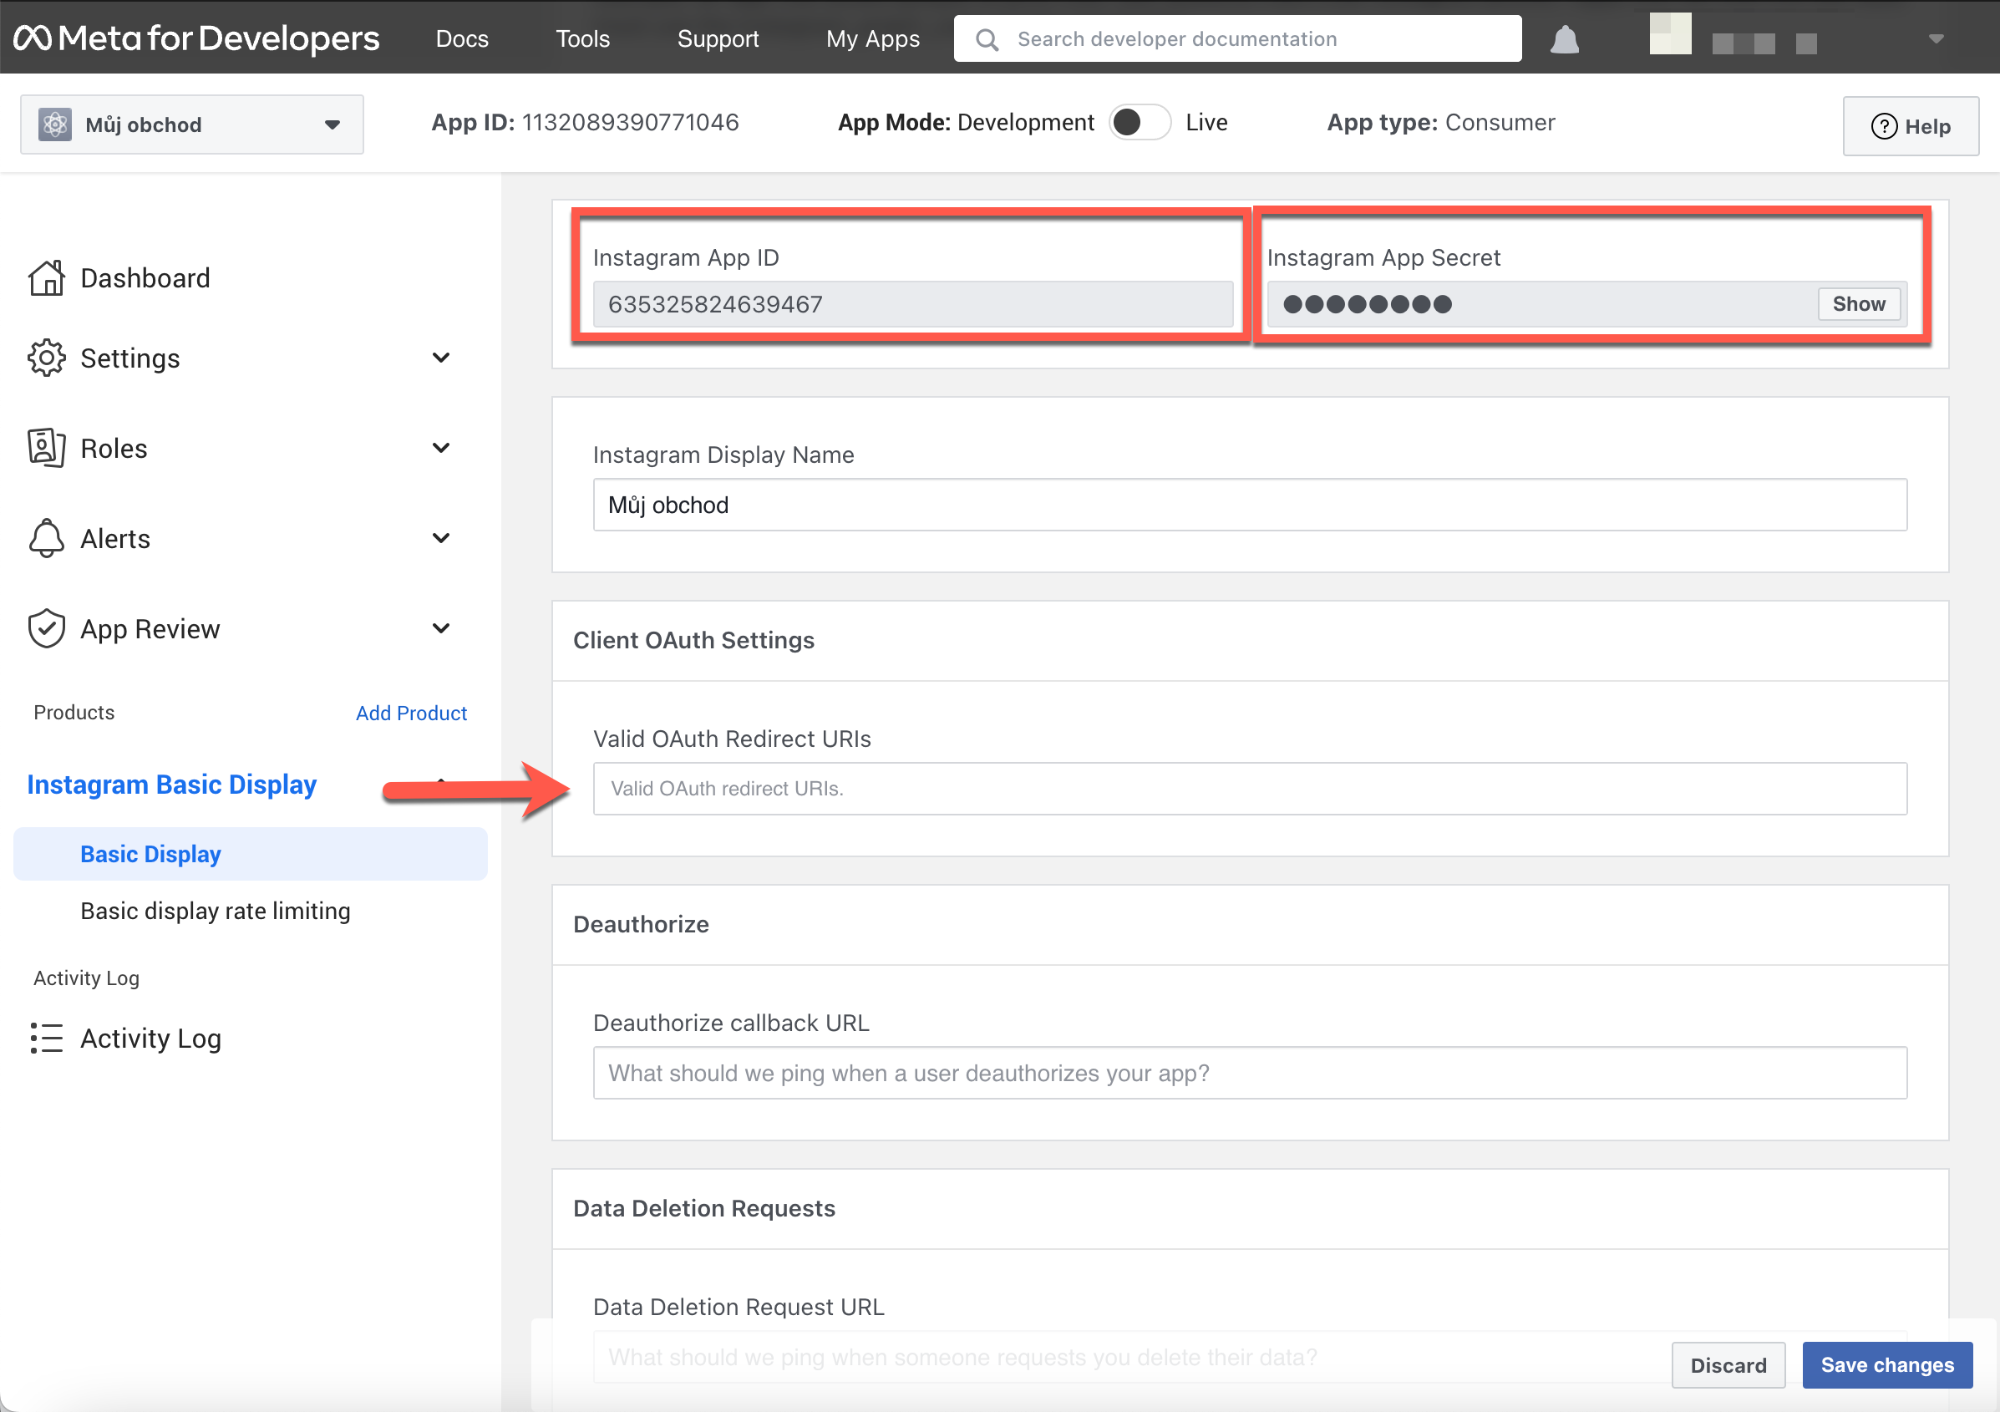Open My Apps
2000x1412 pixels.
point(872,39)
